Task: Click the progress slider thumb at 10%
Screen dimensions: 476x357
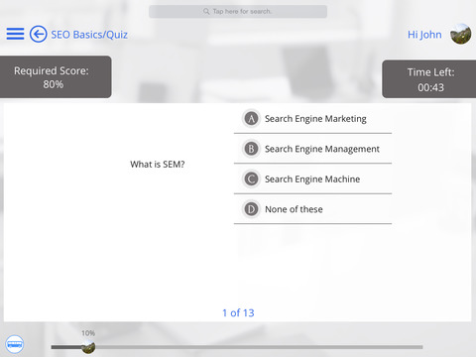Action: 88,347
